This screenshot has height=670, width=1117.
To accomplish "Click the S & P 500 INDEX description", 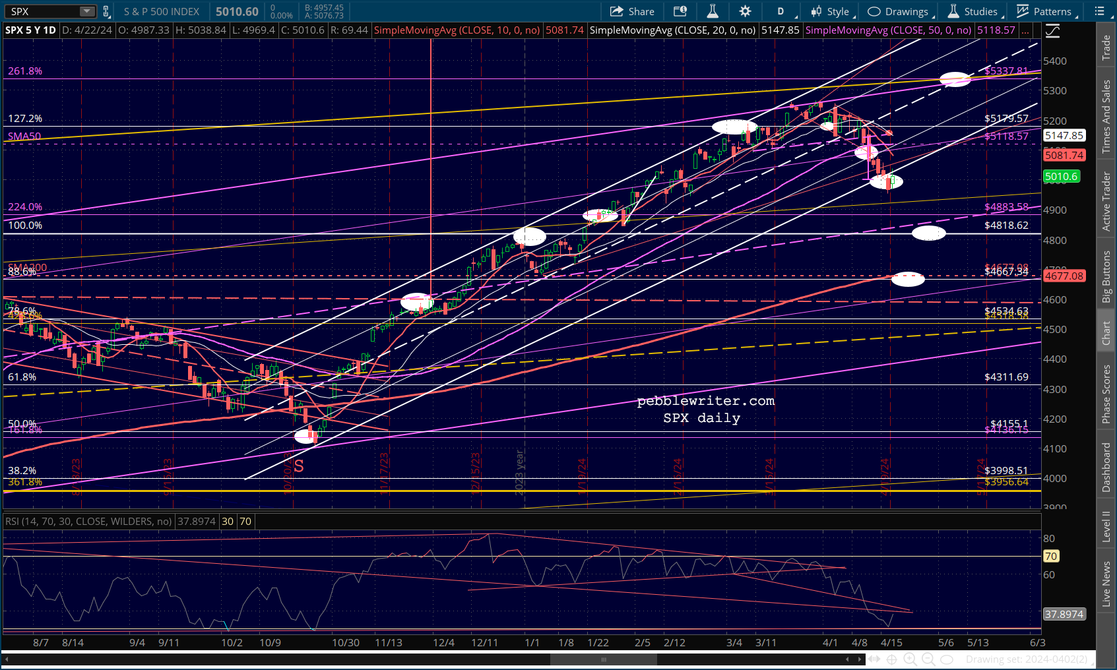I will coord(162,11).
